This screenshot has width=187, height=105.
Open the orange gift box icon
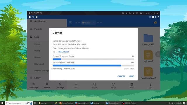click(155, 22)
